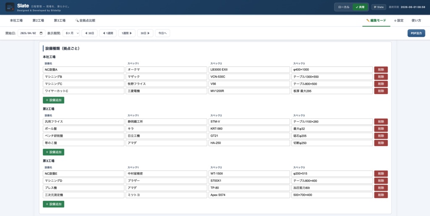Open the 使い方 tab

(x=416, y=21)
